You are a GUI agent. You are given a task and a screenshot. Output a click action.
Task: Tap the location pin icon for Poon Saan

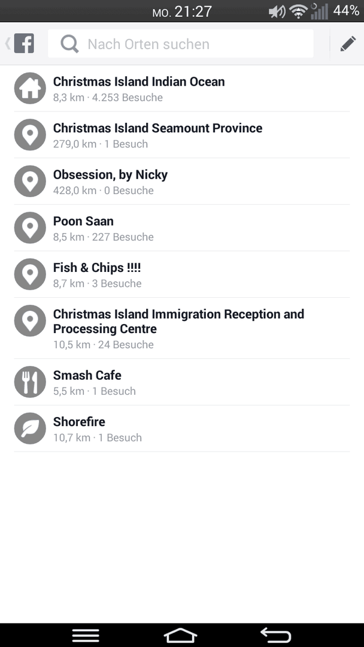click(30, 228)
